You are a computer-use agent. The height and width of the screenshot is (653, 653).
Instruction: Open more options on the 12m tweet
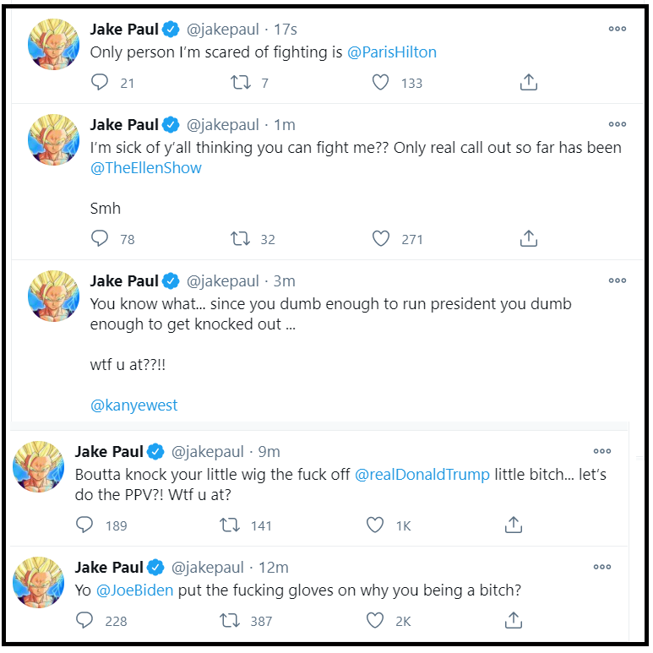[602, 567]
